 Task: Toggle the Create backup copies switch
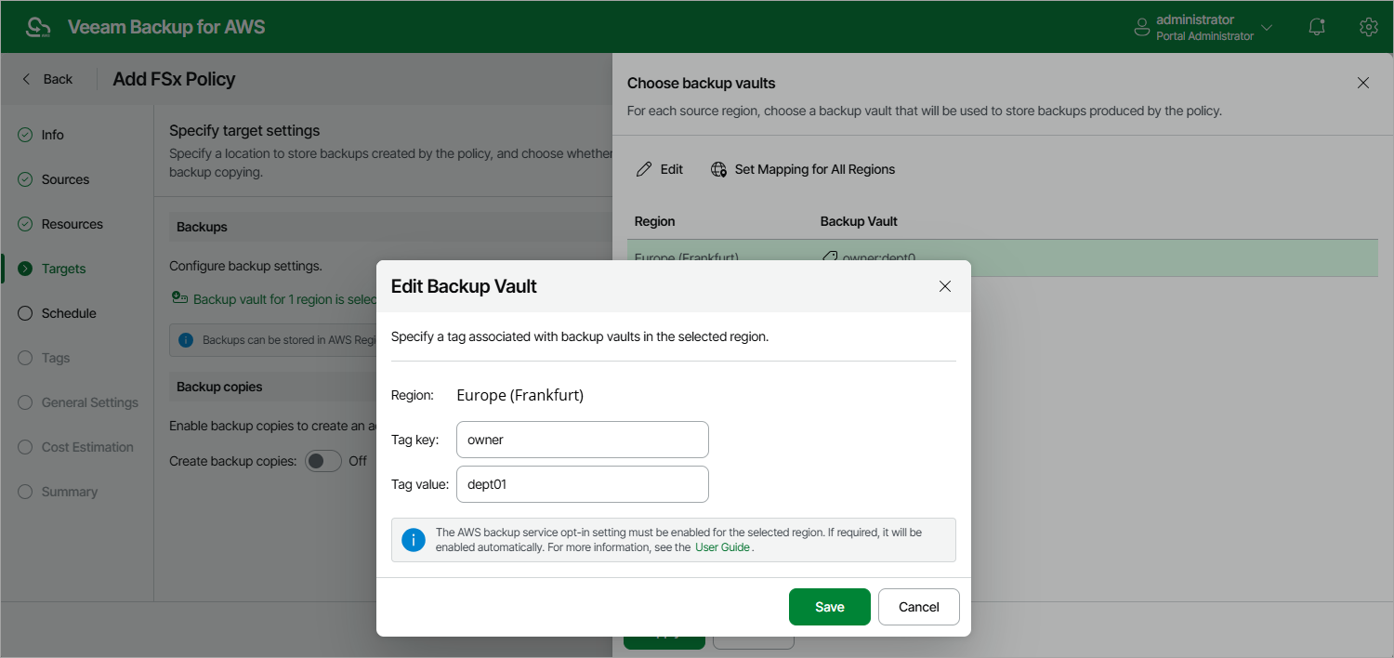pyautogui.click(x=323, y=461)
